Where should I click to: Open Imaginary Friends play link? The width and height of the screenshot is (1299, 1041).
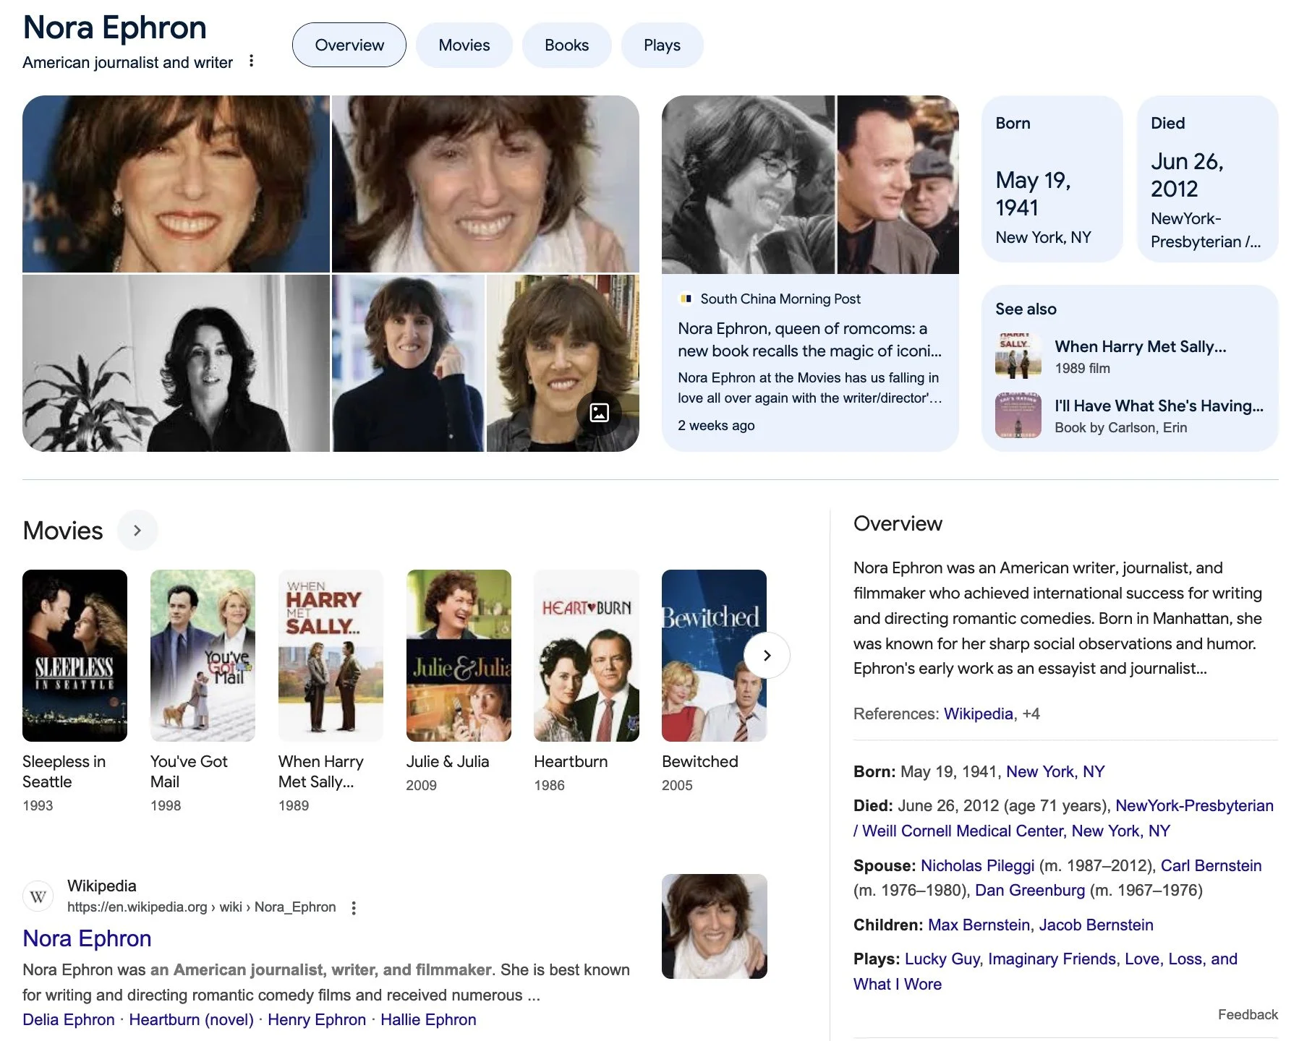click(1052, 959)
